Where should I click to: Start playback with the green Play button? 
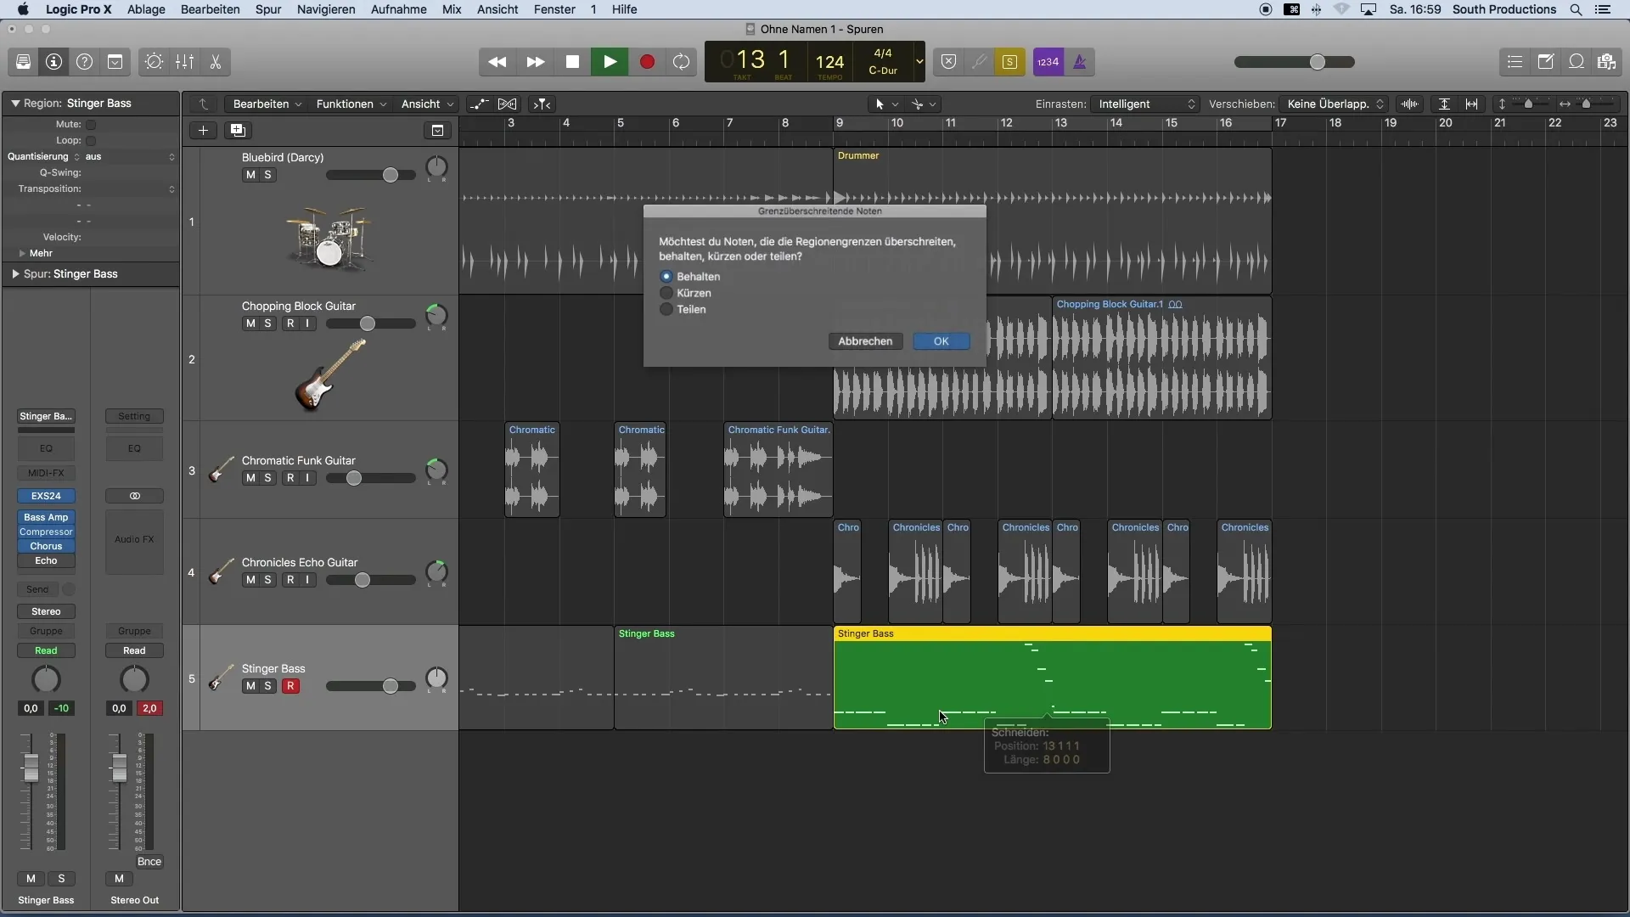tap(610, 62)
